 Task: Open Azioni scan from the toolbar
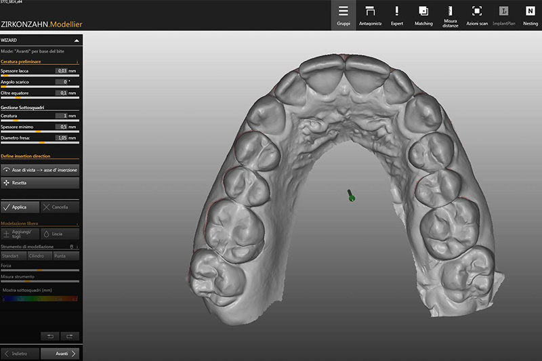476,16
